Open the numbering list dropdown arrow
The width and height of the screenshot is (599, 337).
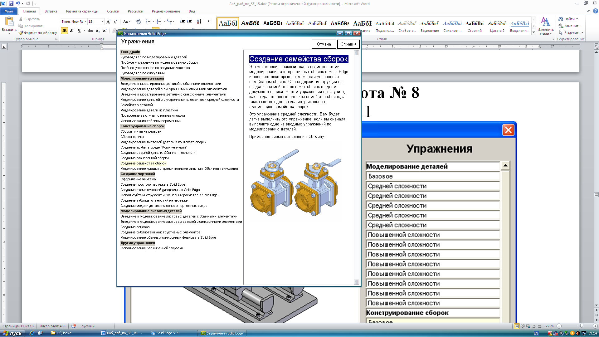pos(164,22)
